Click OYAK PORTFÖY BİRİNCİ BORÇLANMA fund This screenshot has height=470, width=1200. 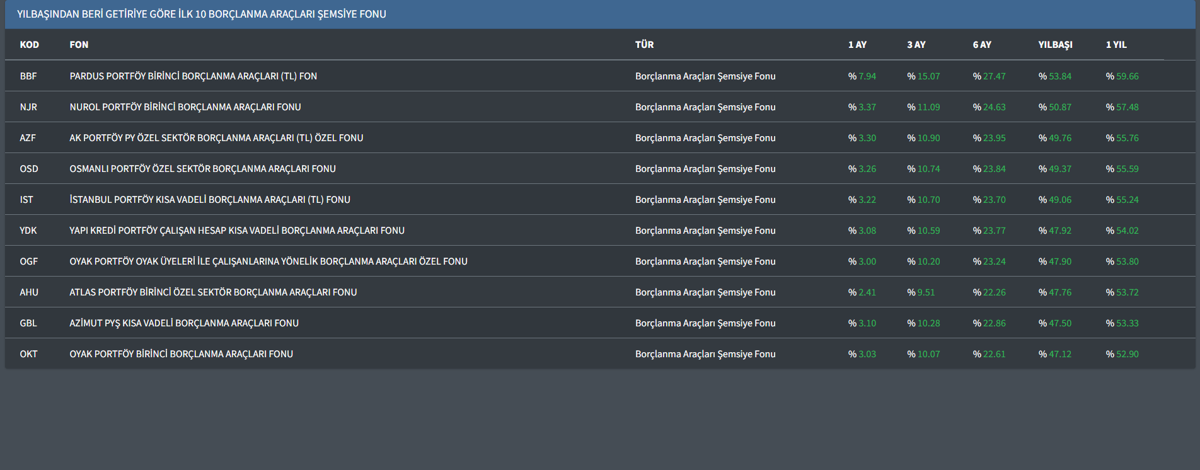[x=181, y=354]
